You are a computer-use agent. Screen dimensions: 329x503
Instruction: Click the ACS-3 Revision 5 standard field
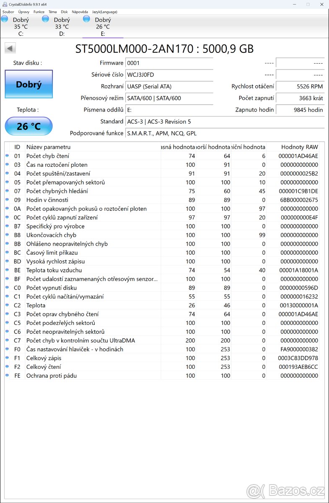pyautogui.click(x=225, y=122)
